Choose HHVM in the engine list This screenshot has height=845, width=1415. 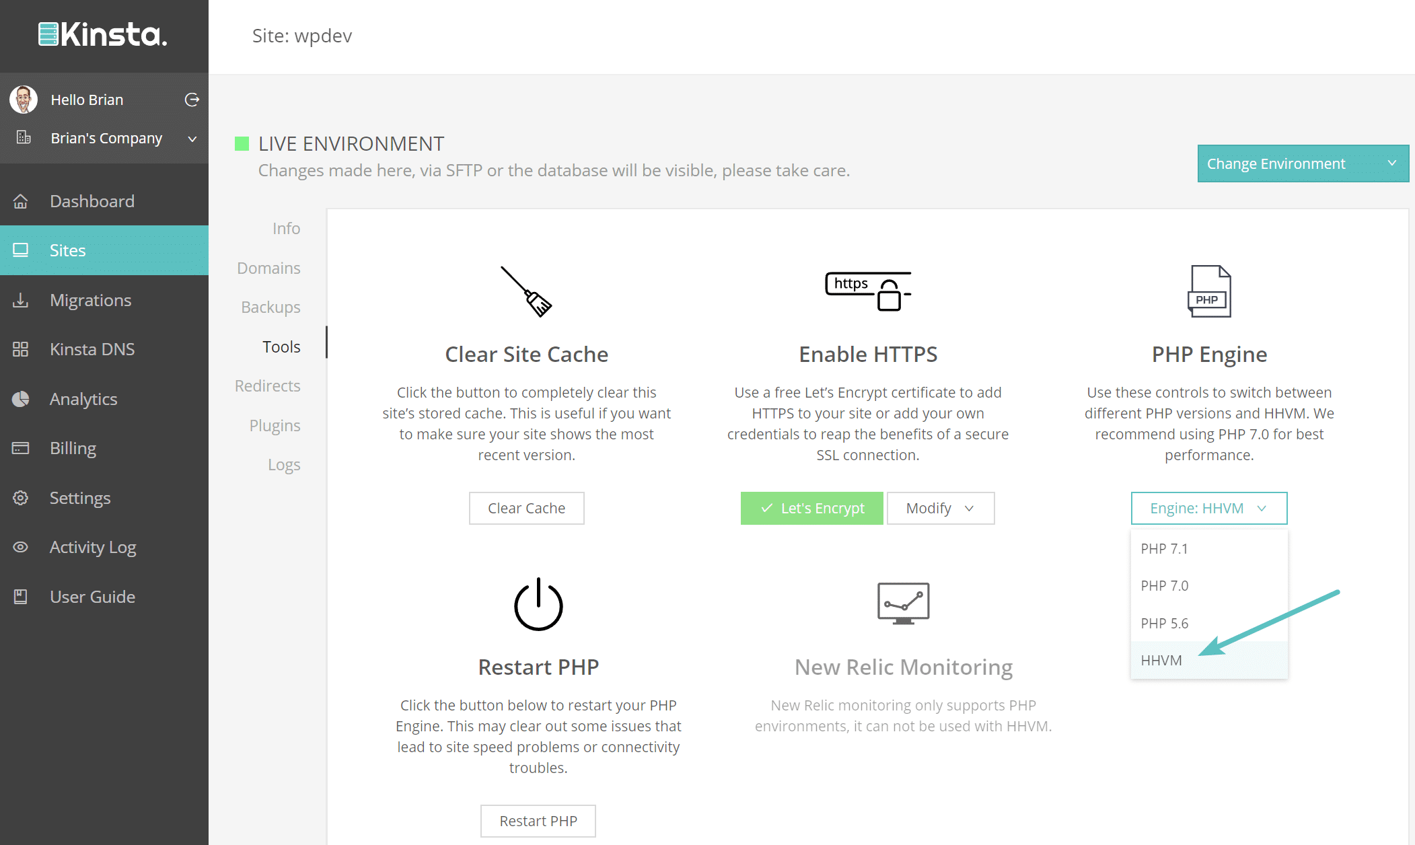[1209, 660]
